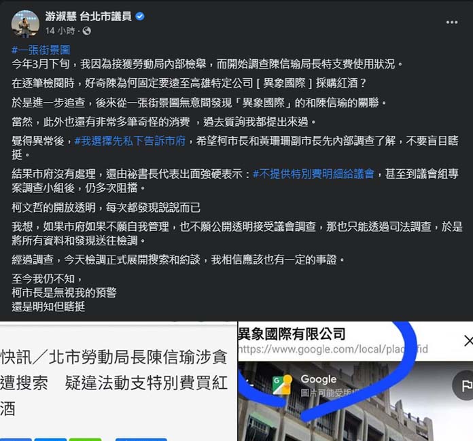Viewport: 473px width, 441px height.
Task: Click the Google attribution label on street view
Action: (318, 379)
